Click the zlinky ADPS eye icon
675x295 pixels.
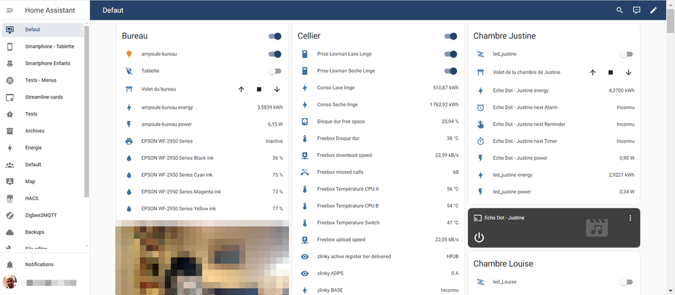point(304,273)
